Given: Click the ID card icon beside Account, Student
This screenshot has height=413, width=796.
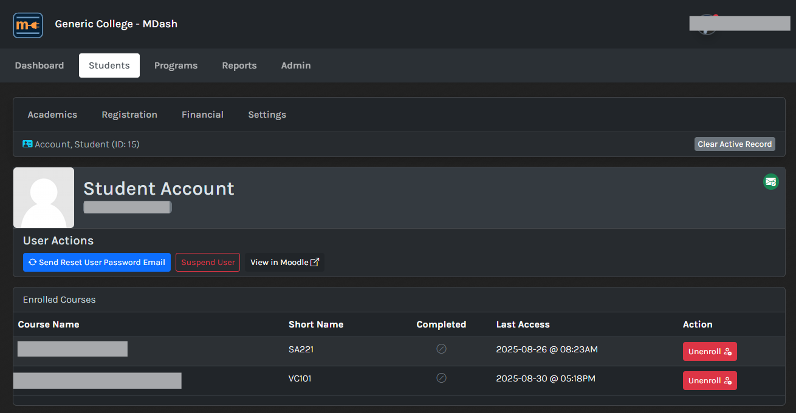Looking at the screenshot, I should tap(27, 144).
